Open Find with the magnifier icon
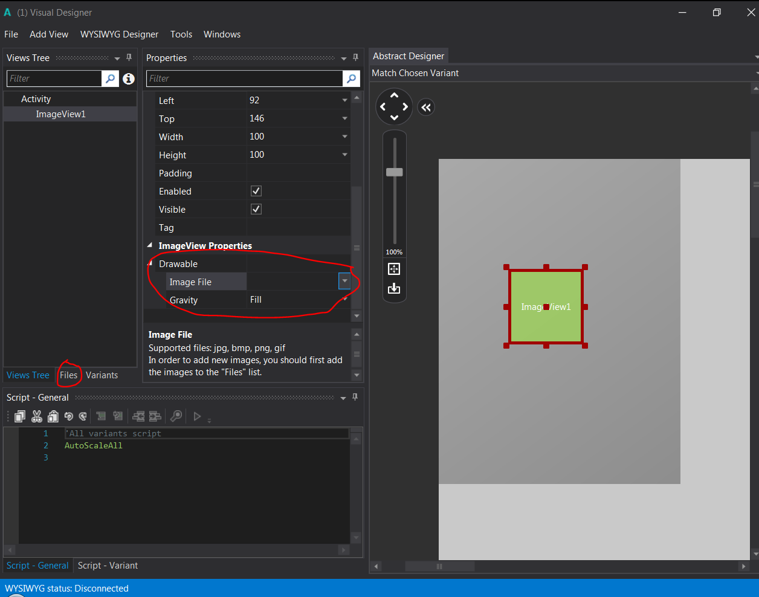Viewport: 759px width, 597px height. (176, 416)
